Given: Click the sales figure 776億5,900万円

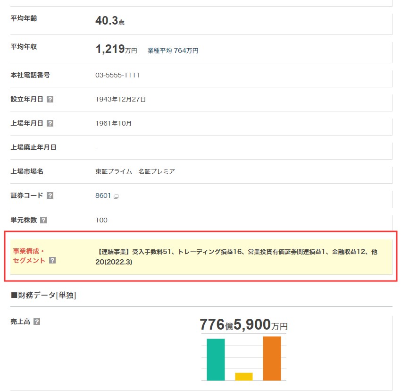Looking at the screenshot, I should point(243,325).
